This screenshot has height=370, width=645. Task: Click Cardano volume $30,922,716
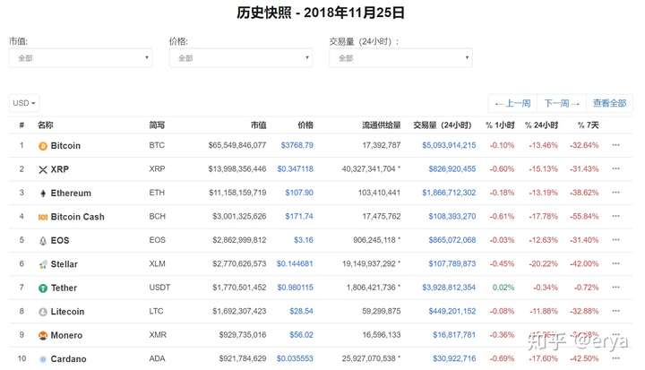(454, 358)
